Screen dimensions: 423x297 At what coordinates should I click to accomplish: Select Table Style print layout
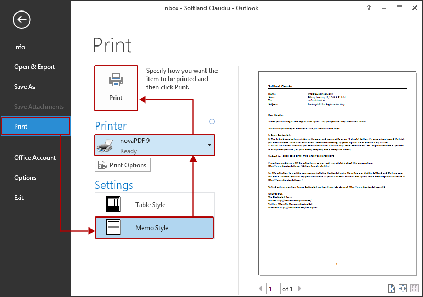(x=155, y=205)
